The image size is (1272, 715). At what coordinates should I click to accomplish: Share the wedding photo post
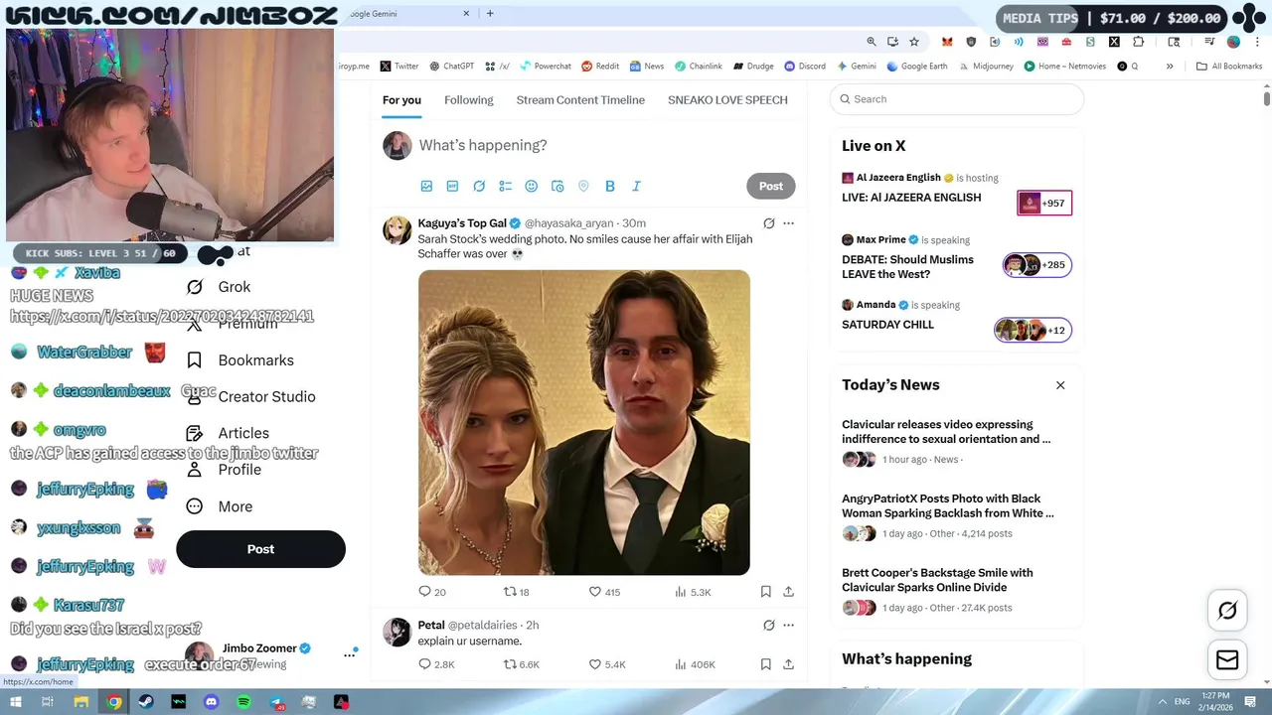click(x=788, y=592)
